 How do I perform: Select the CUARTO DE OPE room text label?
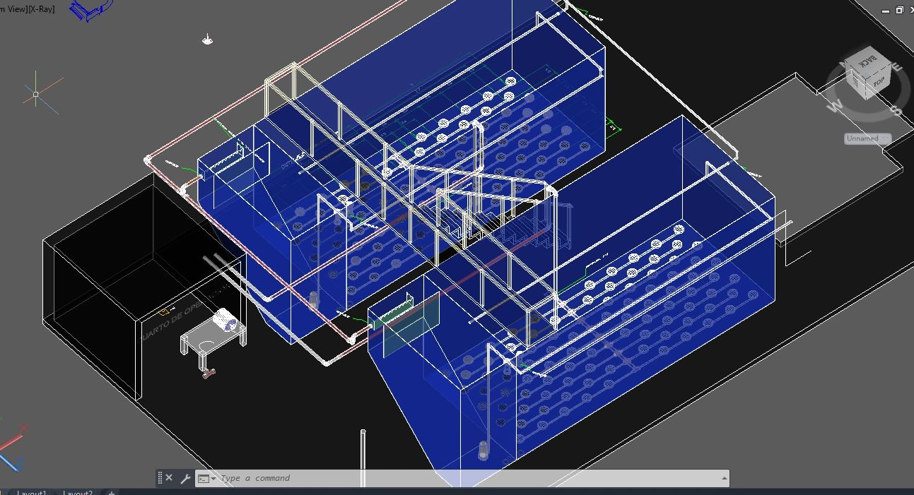pos(173,321)
